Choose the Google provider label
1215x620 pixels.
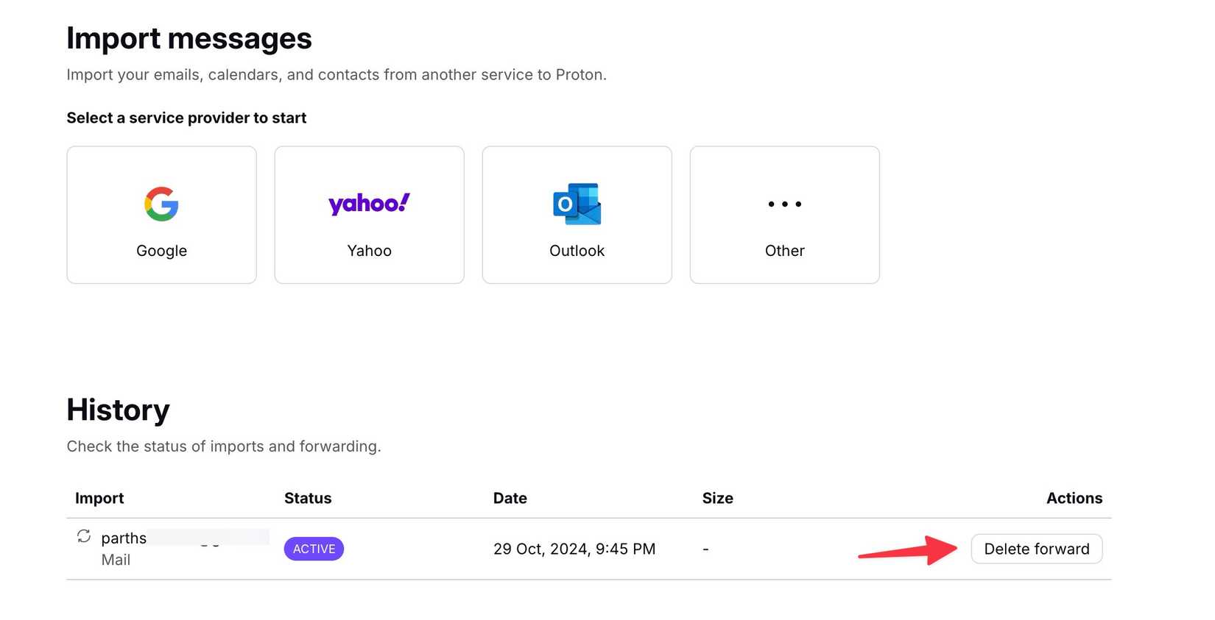[x=161, y=251]
